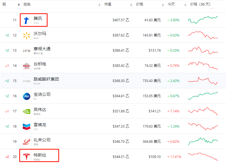
Task: Click the Chevron logo icon
Action: 26,126
